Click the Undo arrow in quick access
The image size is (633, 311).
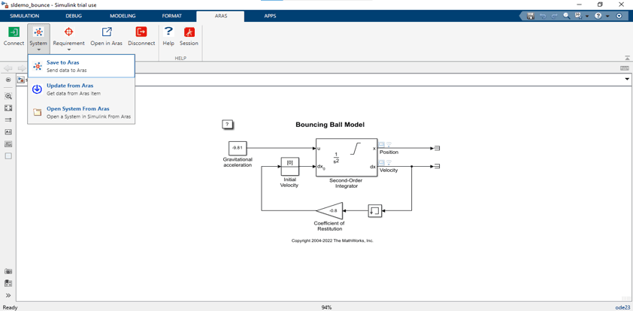click(543, 16)
